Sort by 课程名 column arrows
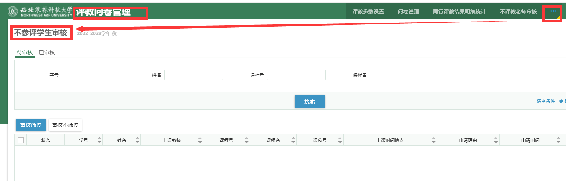566x181 pixels. click(x=293, y=140)
